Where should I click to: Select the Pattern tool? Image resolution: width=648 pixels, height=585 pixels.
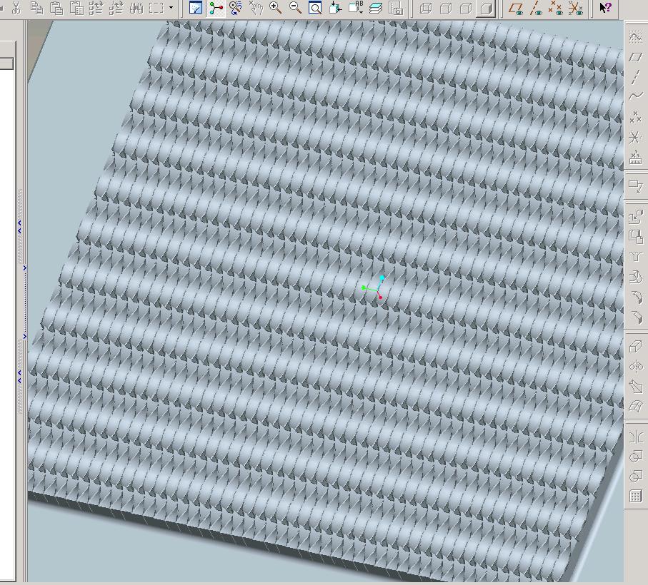[636, 497]
